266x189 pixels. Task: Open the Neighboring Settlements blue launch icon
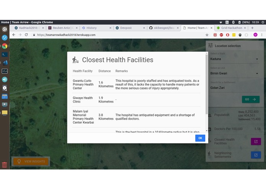(256, 155)
